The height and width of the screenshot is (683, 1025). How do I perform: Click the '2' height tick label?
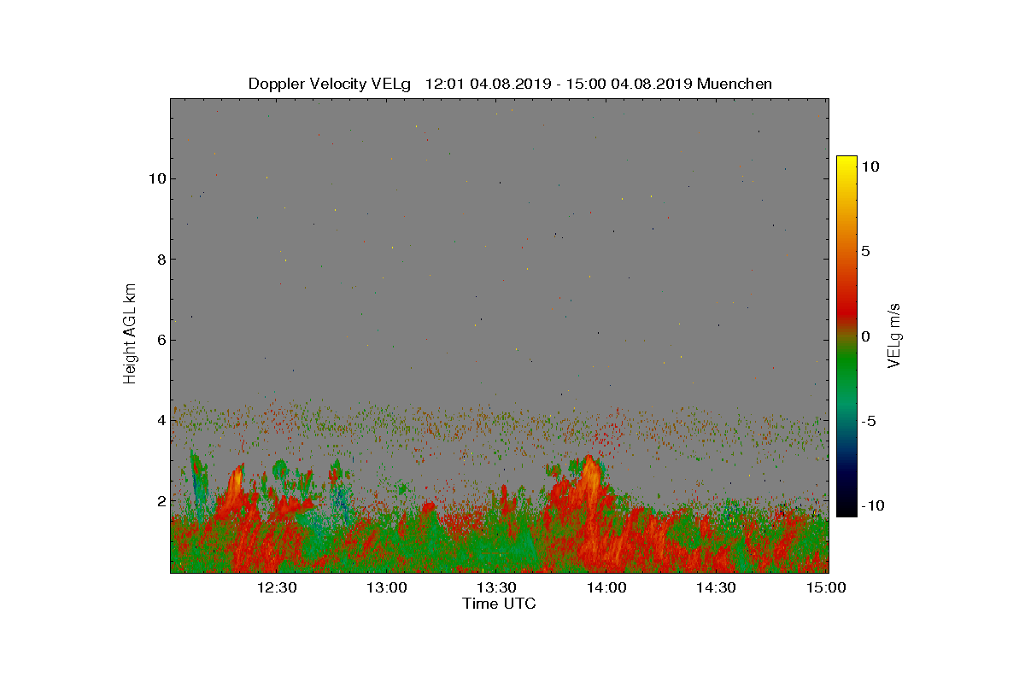160,500
